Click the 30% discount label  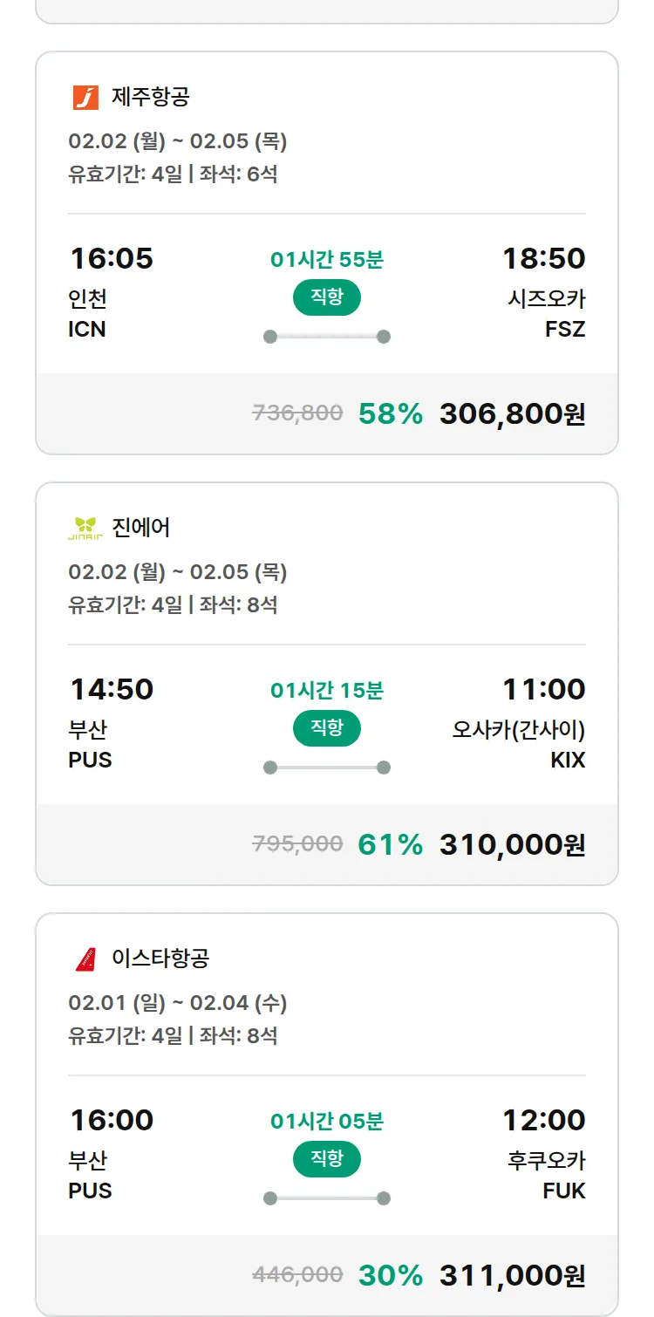(390, 1275)
